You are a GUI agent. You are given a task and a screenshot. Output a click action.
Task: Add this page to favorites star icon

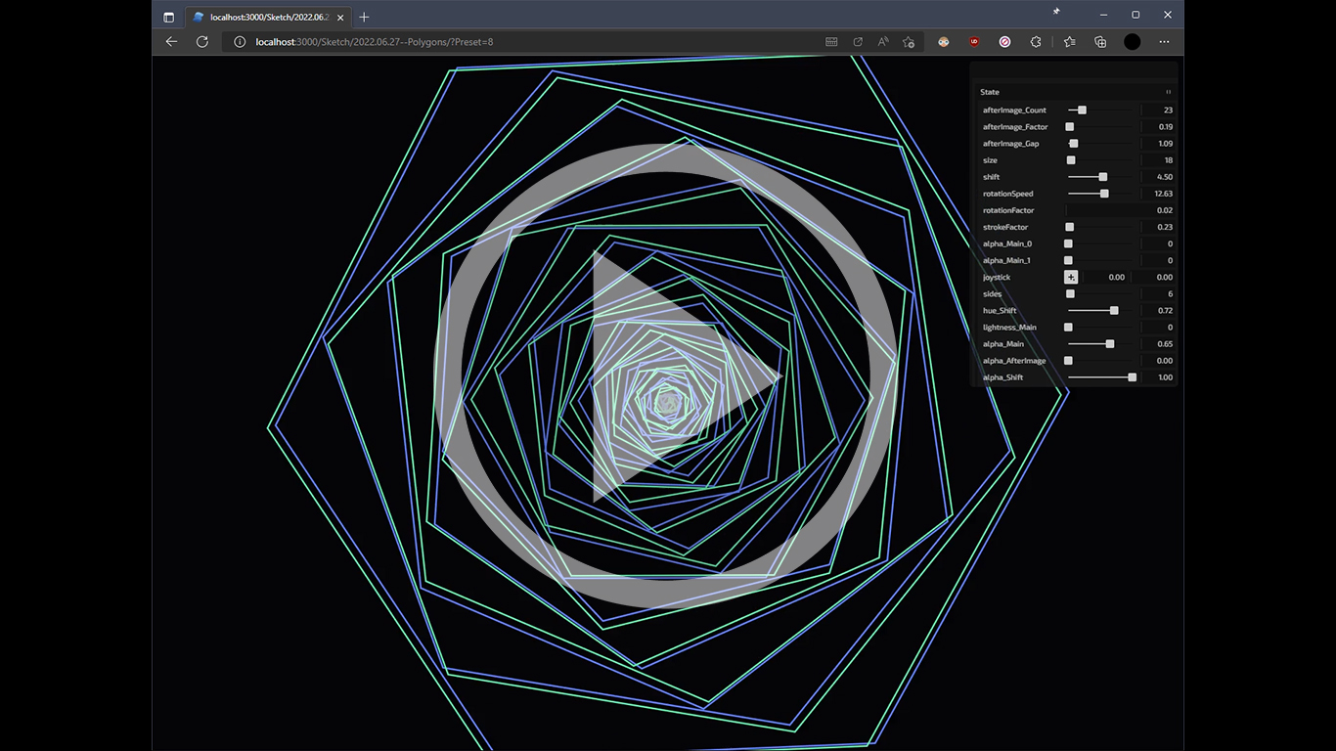(x=909, y=42)
